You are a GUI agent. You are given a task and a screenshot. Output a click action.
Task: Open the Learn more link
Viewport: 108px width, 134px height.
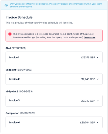coord(90,37)
